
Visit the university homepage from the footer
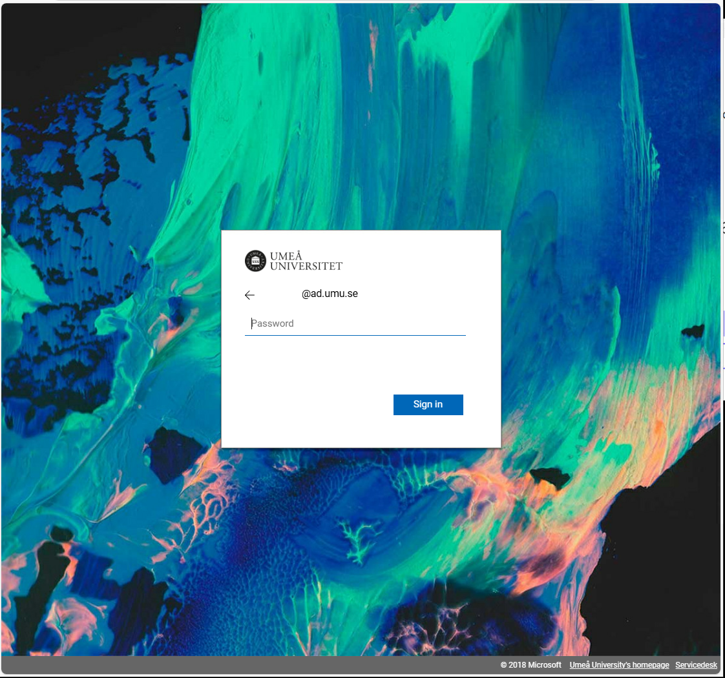pos(619,664)
